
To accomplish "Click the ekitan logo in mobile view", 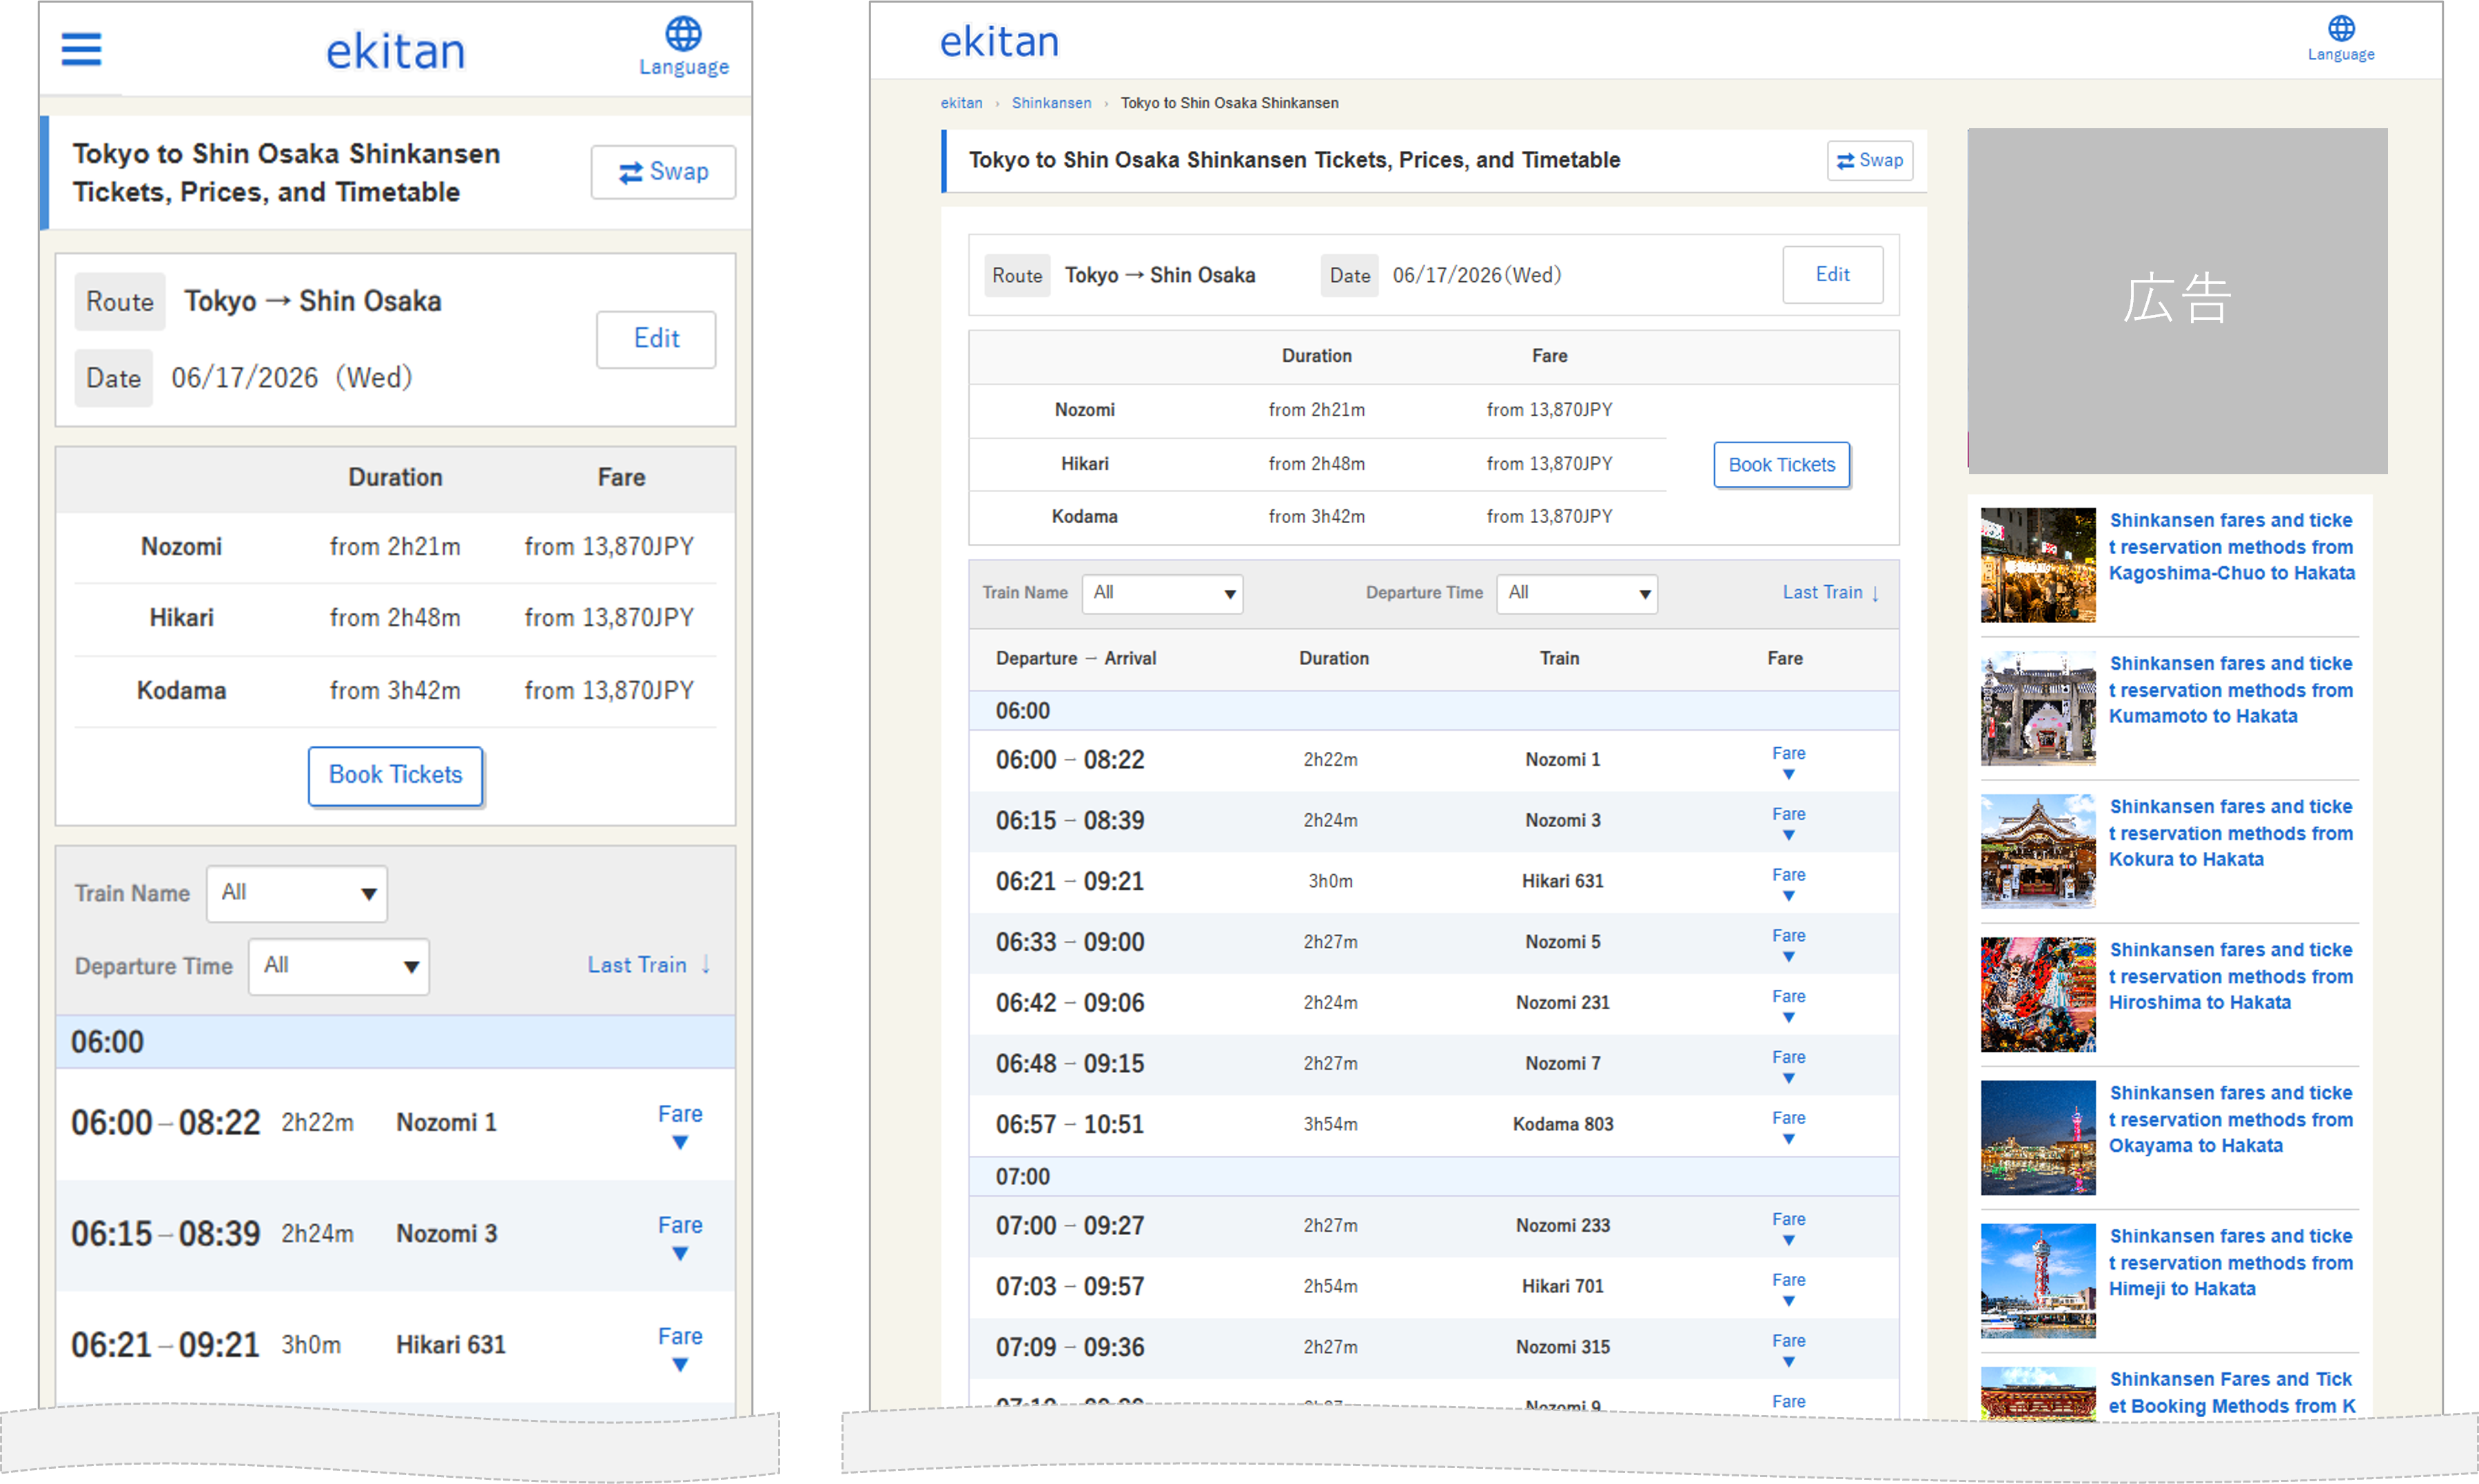I will (x=396, y=51).
